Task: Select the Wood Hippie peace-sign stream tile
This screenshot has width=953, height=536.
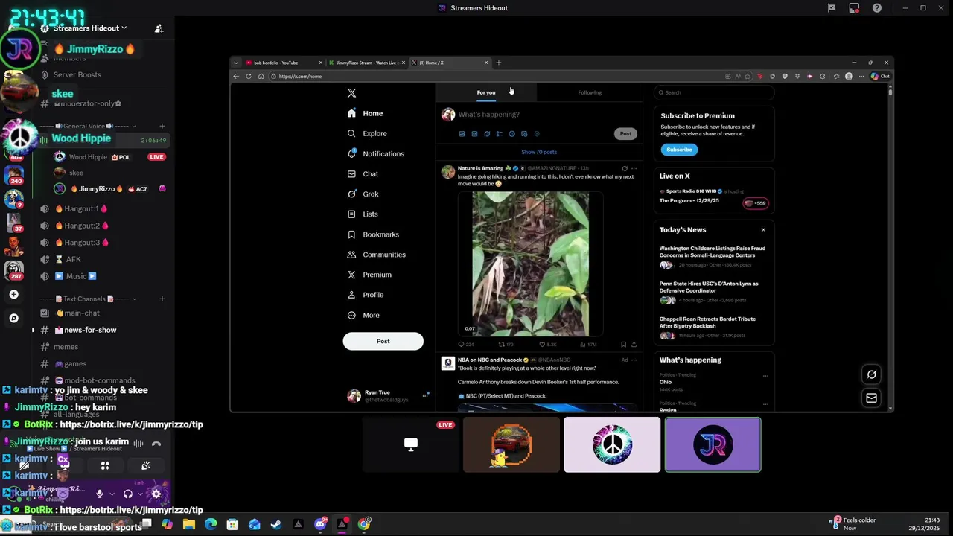Action: pyautogui.click(x=612, y=444)
